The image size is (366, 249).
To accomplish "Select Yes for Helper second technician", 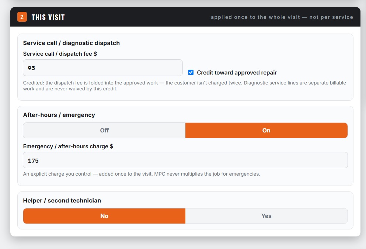I will (x=266, y=216).
